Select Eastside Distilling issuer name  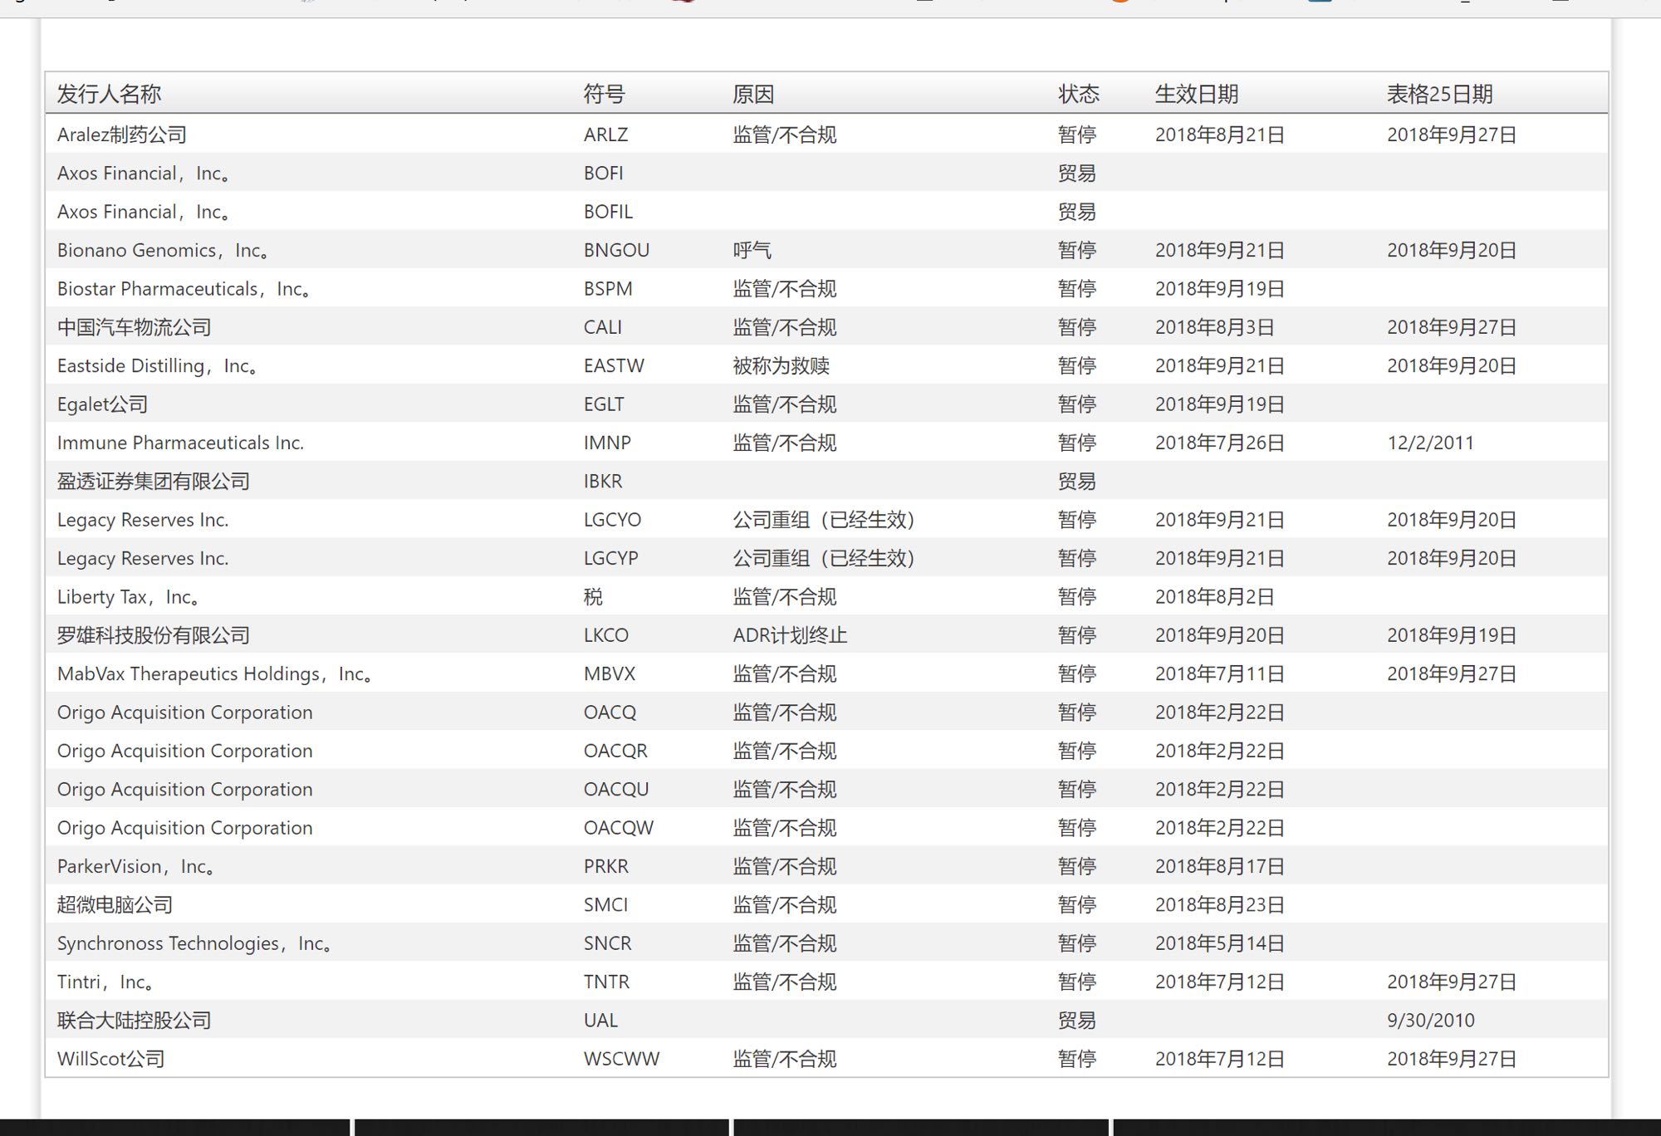click(157, 365)
